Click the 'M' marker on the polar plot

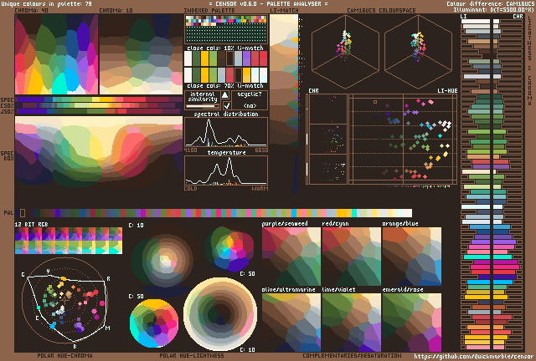coord(108,328)
